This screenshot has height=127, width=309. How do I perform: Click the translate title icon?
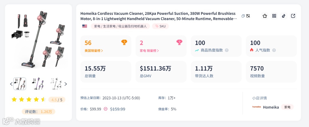[x=248, y=16]
